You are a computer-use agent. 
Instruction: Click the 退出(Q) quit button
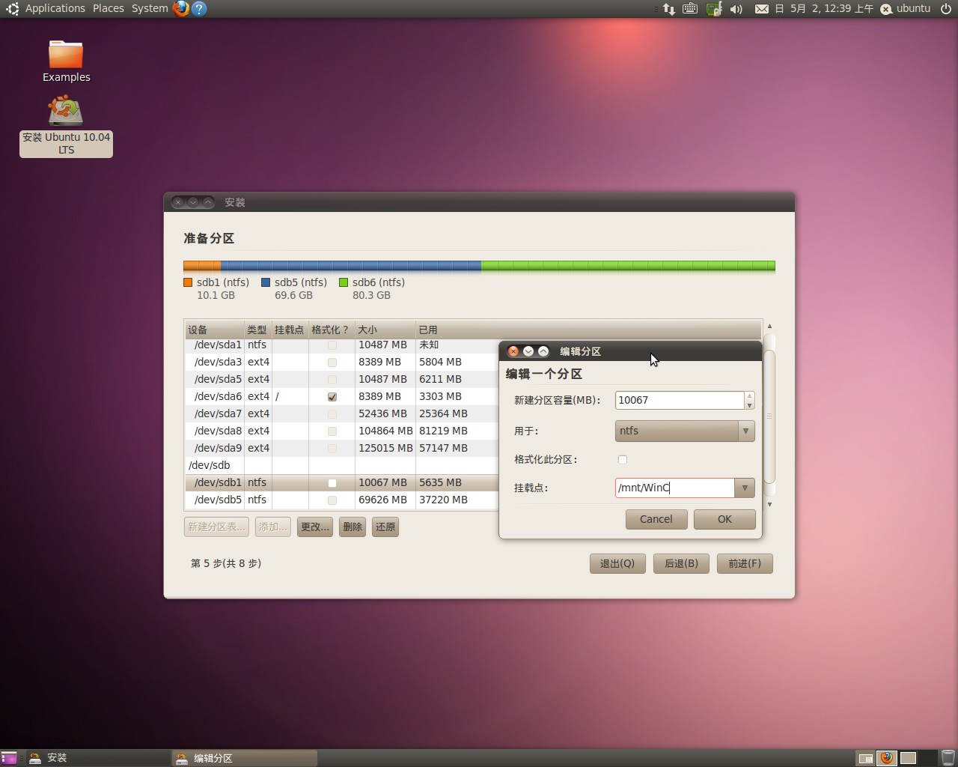(x=617, y=563)
